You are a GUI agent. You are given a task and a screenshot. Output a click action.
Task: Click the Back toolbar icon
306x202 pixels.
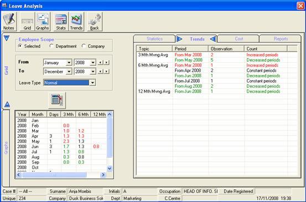pyautogui.click(x=95, y=22)
